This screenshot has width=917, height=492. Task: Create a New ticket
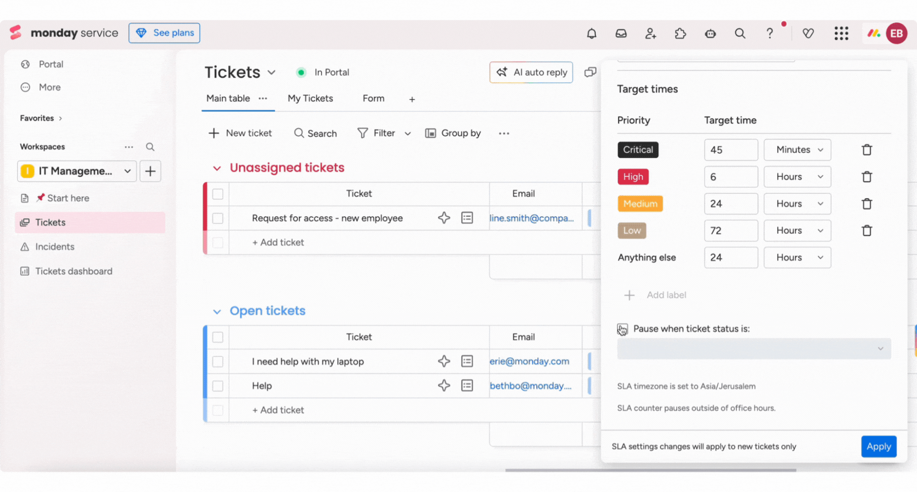[240, 133]
